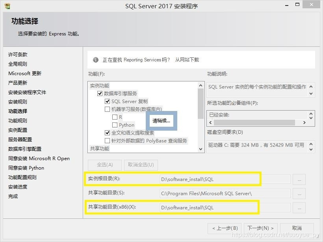
Task: Uncheck the 全文和语义提取搜索 checkbox
Action: [x=107, y=133]
